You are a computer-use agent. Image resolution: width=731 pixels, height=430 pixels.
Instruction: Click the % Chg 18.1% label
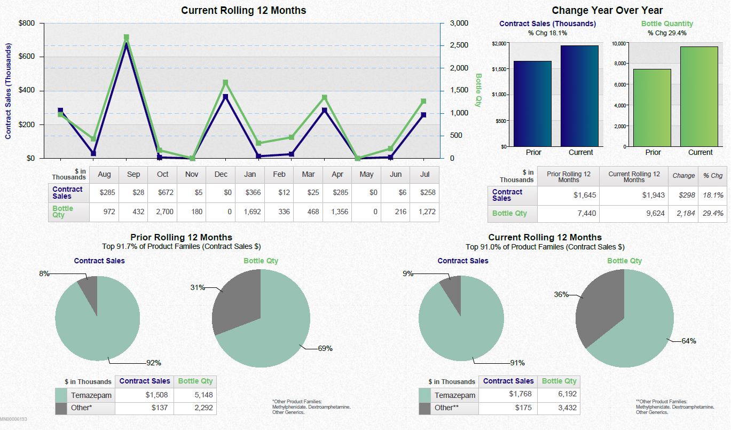click(547, 33)
